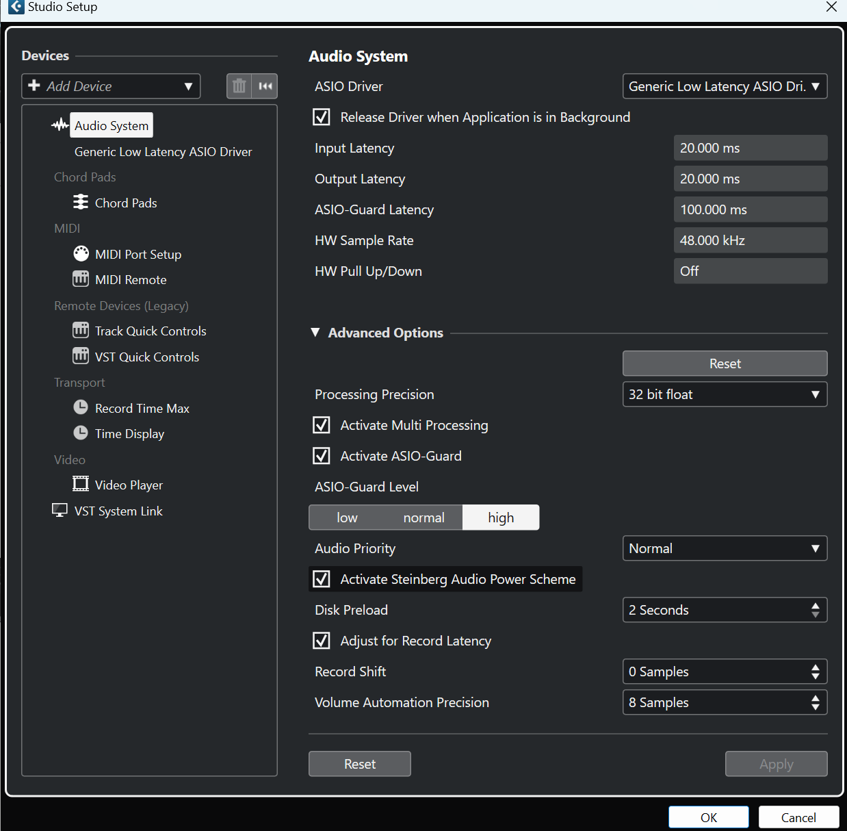Open Time Display settings
This screenshot has height=831, width=847.
129,433
